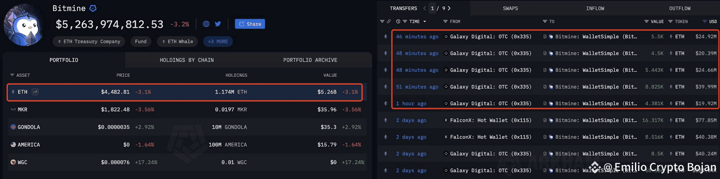Image resolution: width=720 pixels, height=179 pixels.
Task: Open the Bitmine website globe icon
Action: click(206, 24)
